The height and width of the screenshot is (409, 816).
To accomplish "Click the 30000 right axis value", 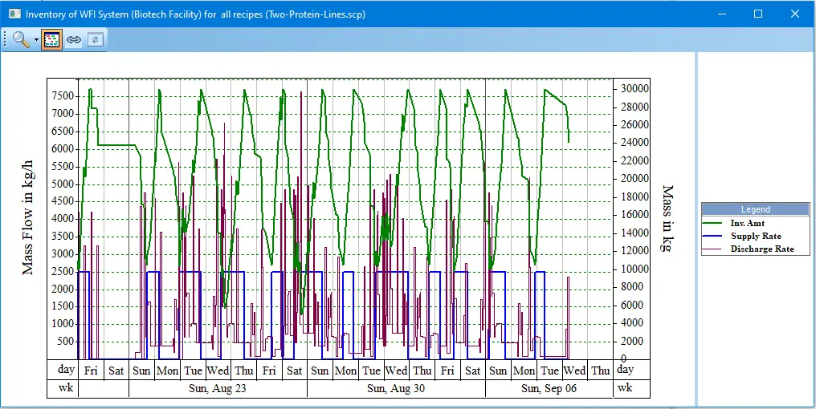I will [x=634, y=88].
